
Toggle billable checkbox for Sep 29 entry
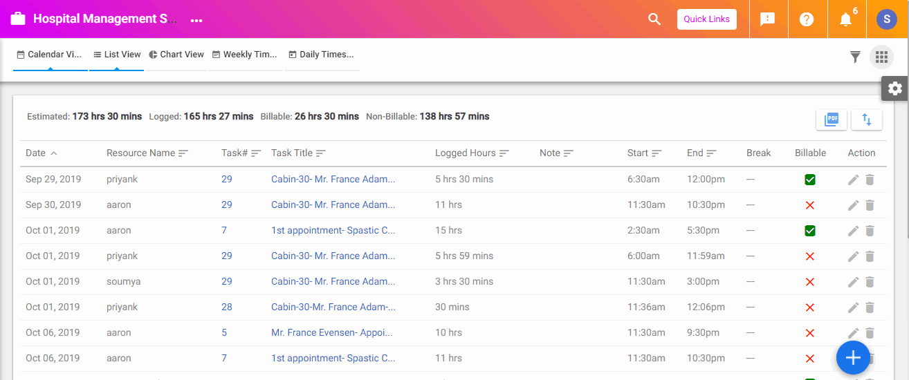tap(810, 180)
